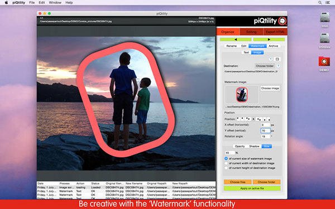Click the New filename column header
Image resolution: width=335 pixels, height=209 pixels.
pos(134,183)
